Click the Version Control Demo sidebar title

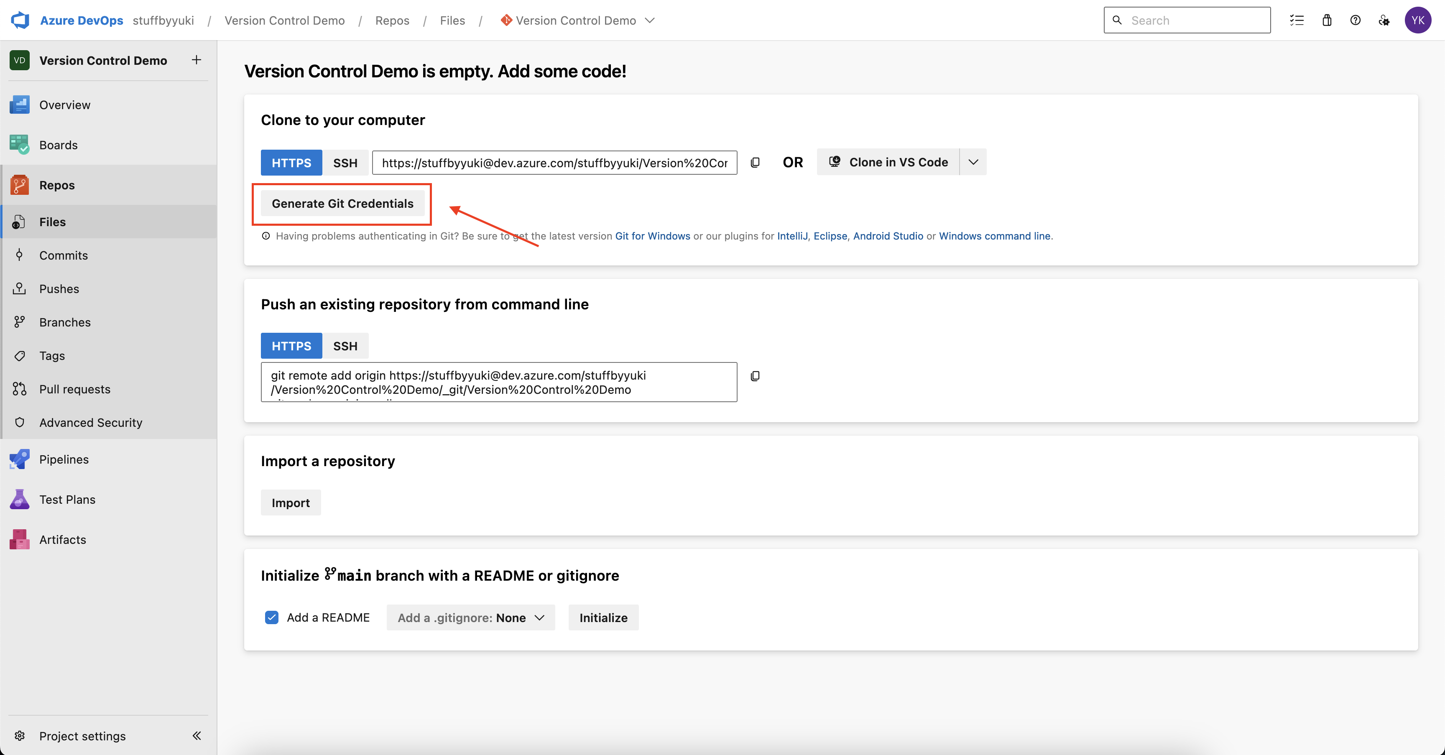tap(103, 61)
